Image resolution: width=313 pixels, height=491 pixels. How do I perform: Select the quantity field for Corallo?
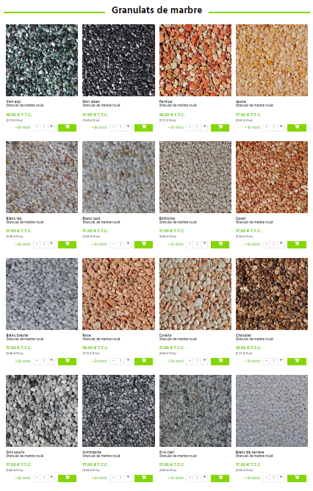pyautogui.click(x=197, y=361)
